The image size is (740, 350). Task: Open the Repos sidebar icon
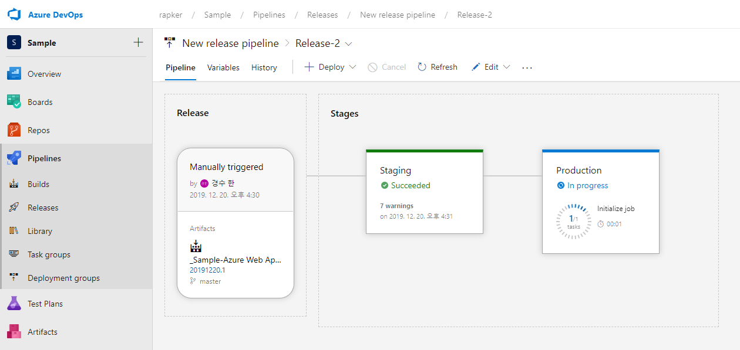click(14, 130)
